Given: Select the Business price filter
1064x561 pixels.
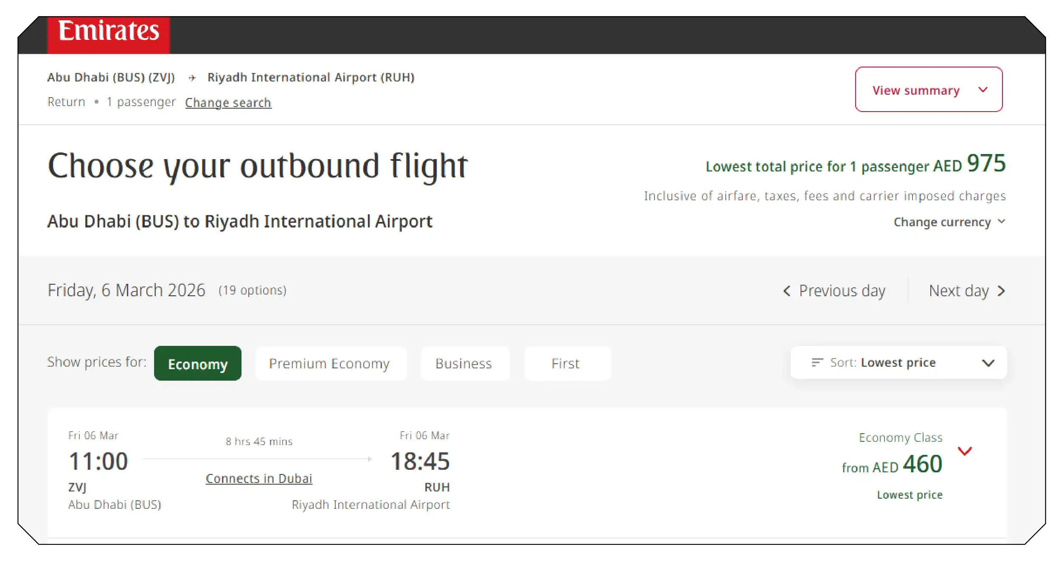Looking at the screenshot, I should point(464,363).
